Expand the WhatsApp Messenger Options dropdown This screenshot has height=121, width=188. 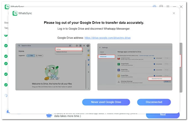[x=167, y=82]
